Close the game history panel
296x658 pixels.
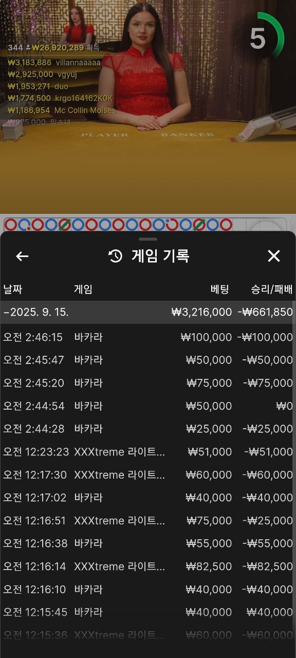274,256
